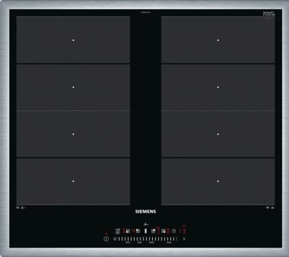The height and width of the screenshot is (257, 289).
Task: Touch the red '4' front-left power level digit
Action: tap(133, 231)
